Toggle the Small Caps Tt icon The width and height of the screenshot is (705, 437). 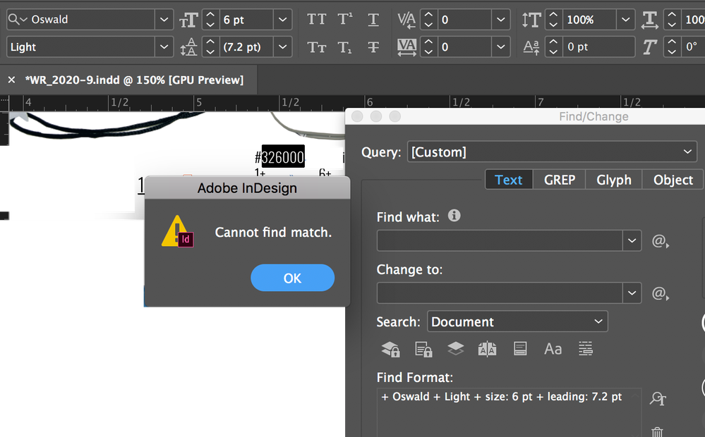pos(317,47)
